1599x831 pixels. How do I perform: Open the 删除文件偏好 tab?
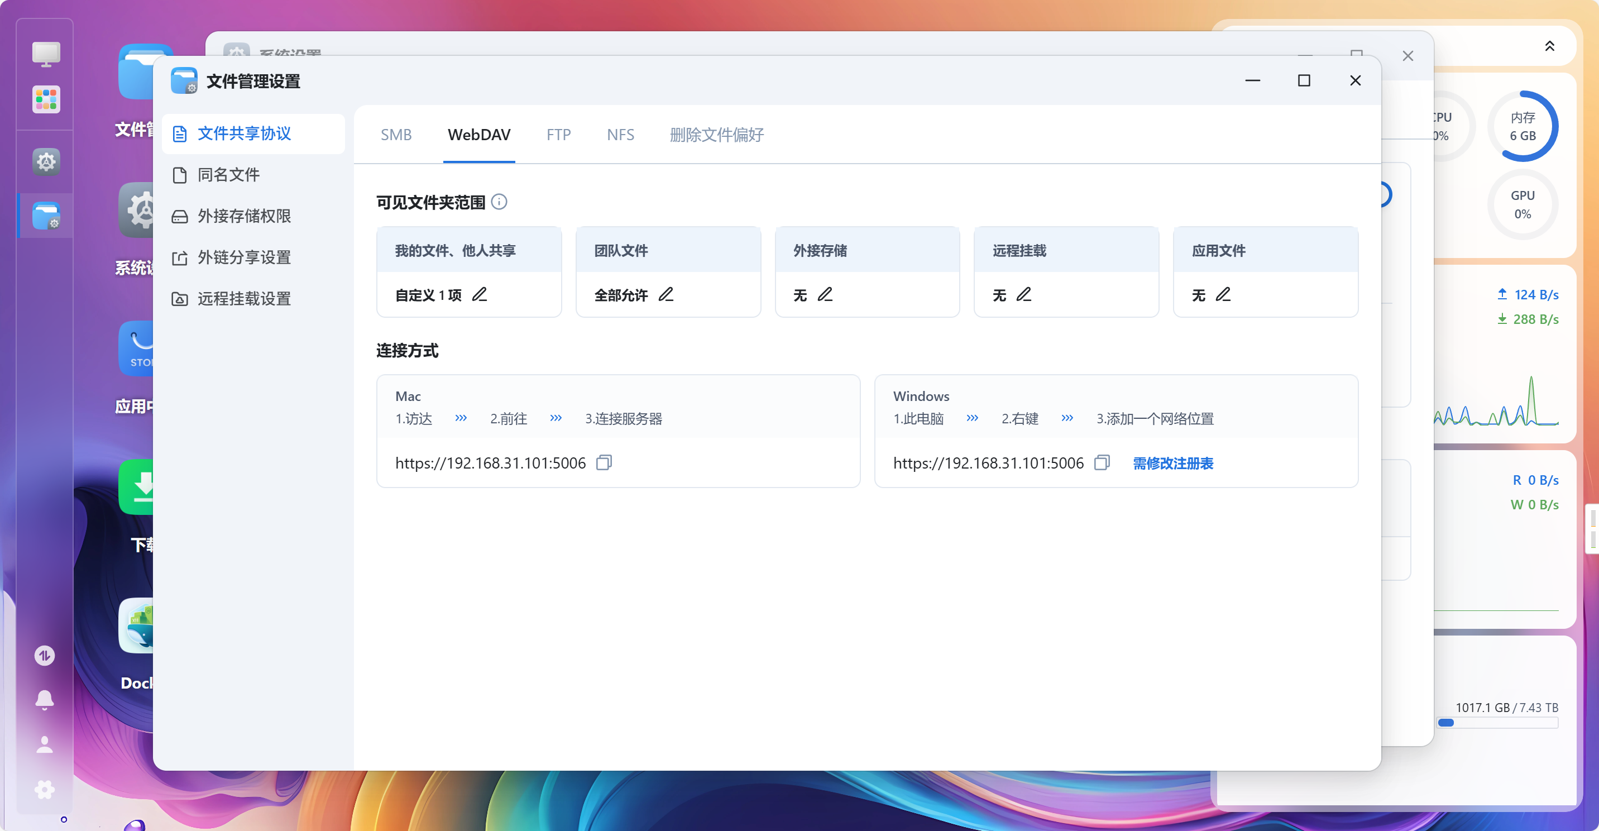716,135
